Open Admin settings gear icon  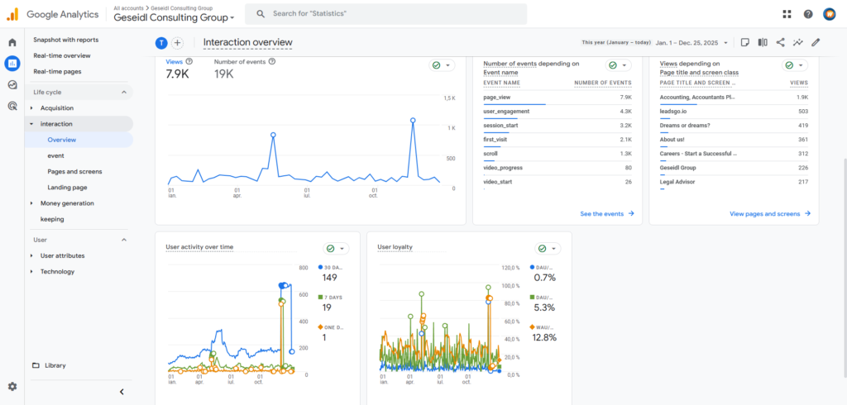[12, 387]
